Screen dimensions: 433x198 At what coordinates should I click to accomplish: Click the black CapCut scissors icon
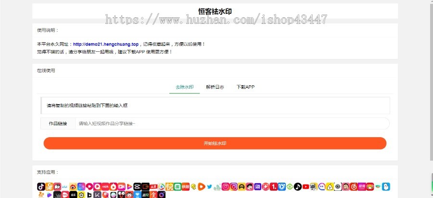point(137,186)
